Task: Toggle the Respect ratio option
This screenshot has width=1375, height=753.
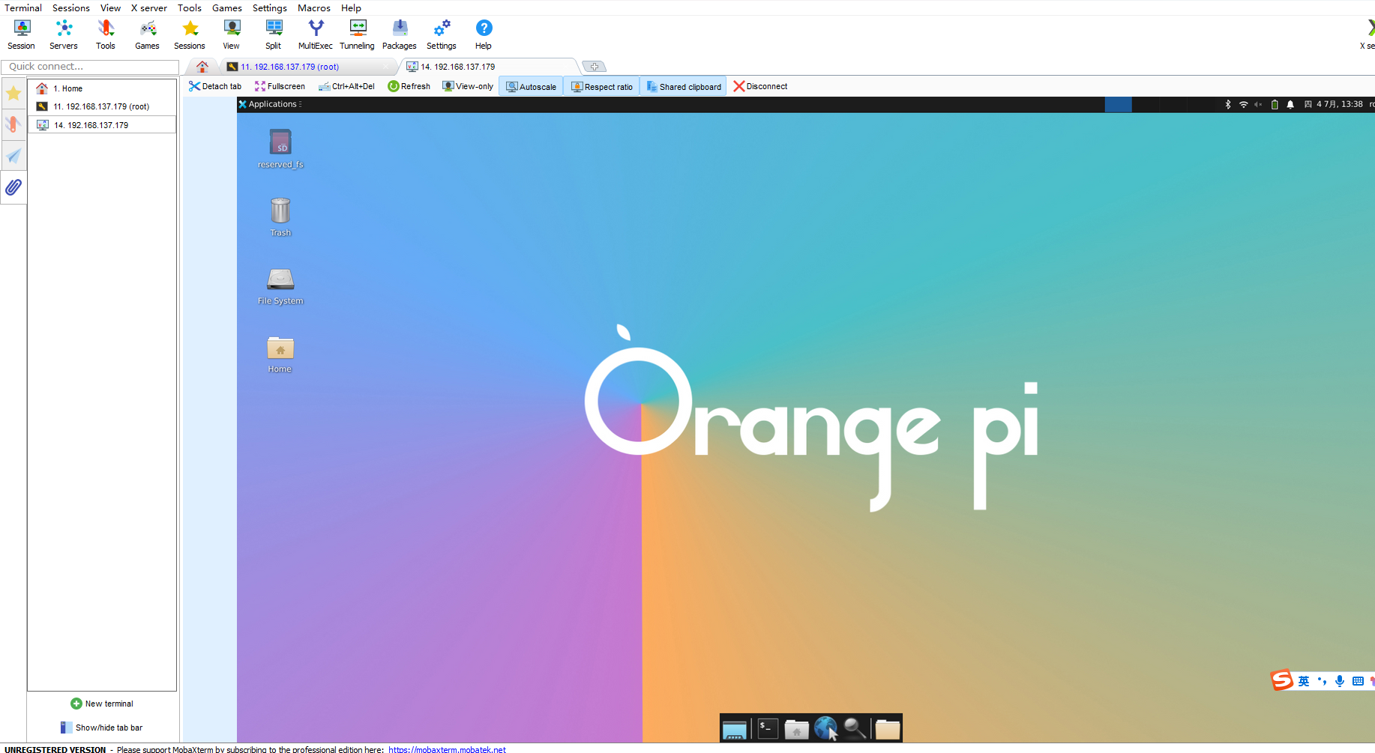Action: coord(602,86)
